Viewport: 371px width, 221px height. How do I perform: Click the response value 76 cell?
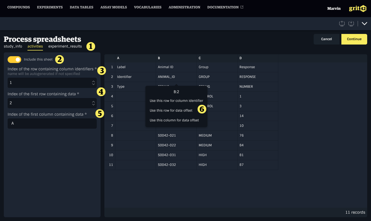click(258, 135)
